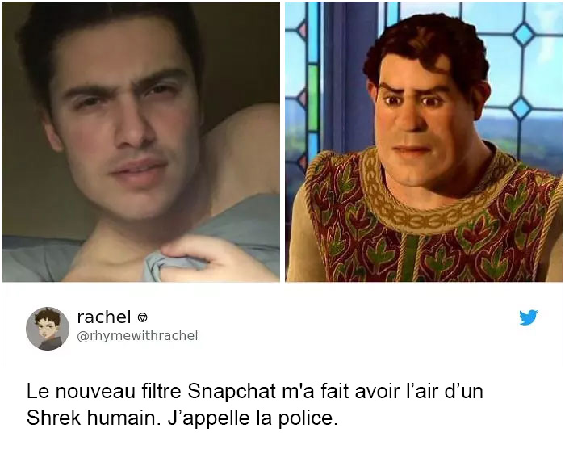Open rachel's round profile avatar

(x=48, y=329)
